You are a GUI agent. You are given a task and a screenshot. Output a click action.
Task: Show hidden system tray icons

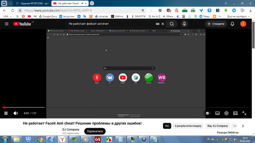click(217, 139)
